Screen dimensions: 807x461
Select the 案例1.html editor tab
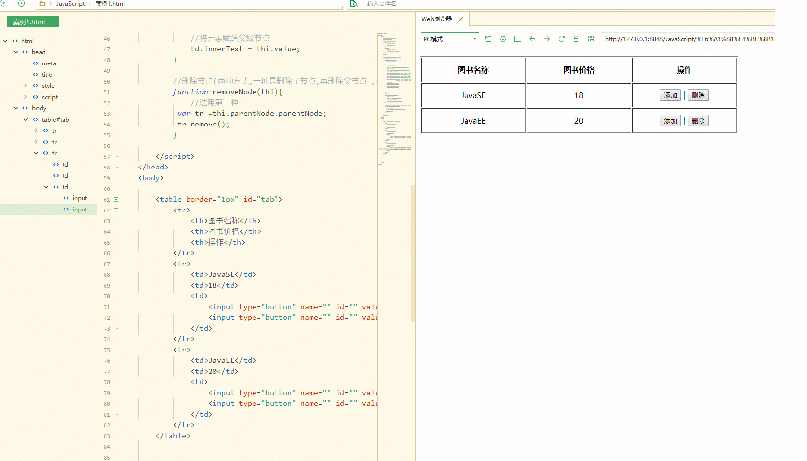coord(32,21)
